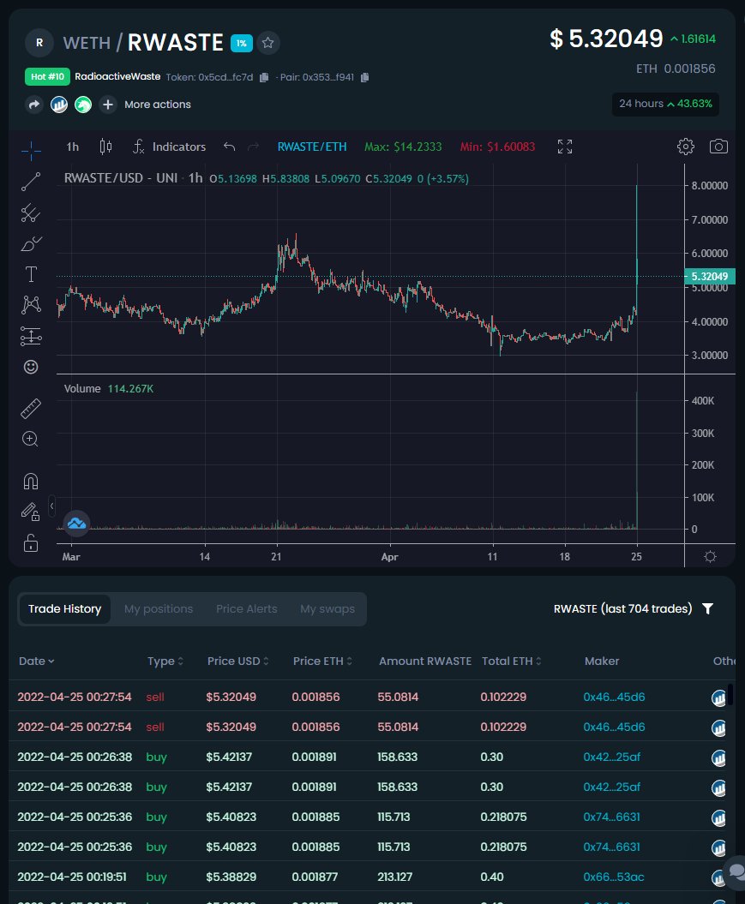Image resolution: width=745 pixels, height=904 pixels.
Task: Open chart settings gear
Action: [x=686, y=147]
